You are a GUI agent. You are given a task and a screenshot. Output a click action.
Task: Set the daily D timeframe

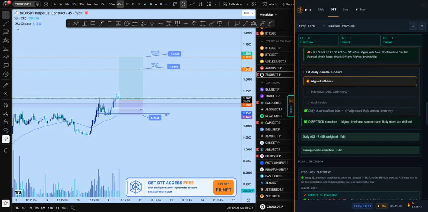coord(151,4)
